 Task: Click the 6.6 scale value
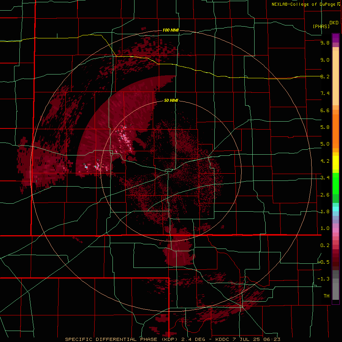coord(325,111)
